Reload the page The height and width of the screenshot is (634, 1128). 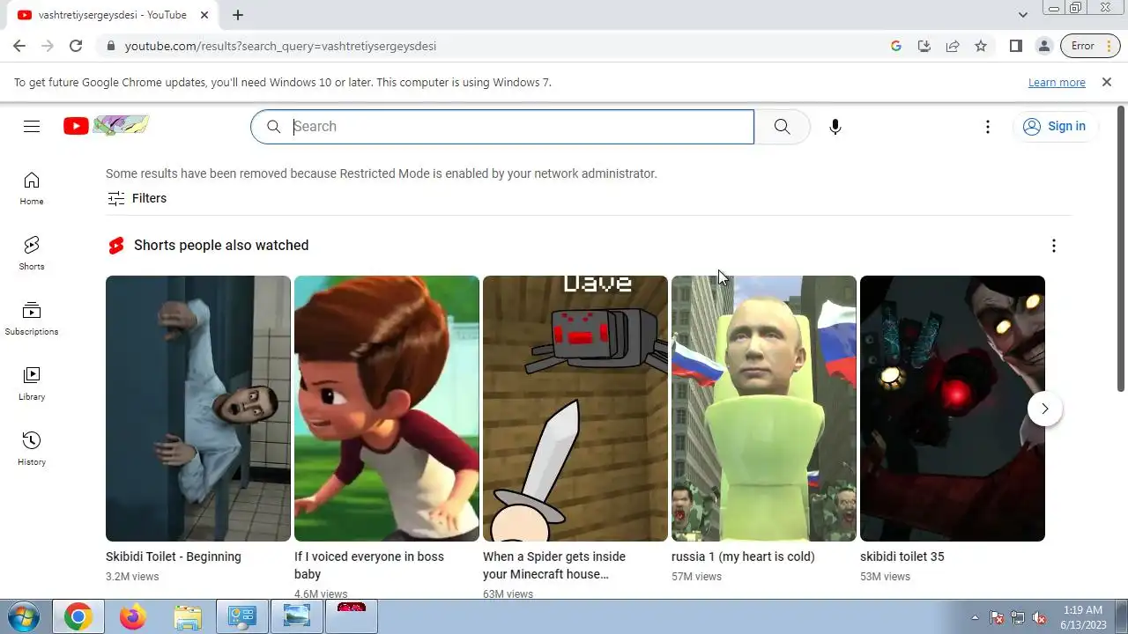[x=76, y=46]
